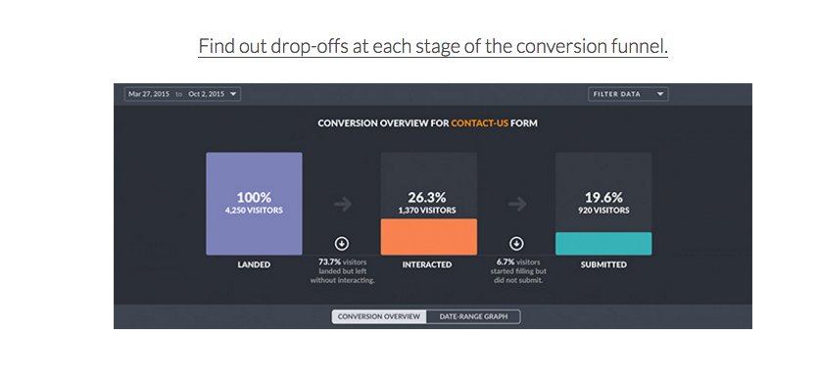819x384 pixels.
Task: Click the orange Interacted bar
Action: pyautogui.click(x=429, y=237)
